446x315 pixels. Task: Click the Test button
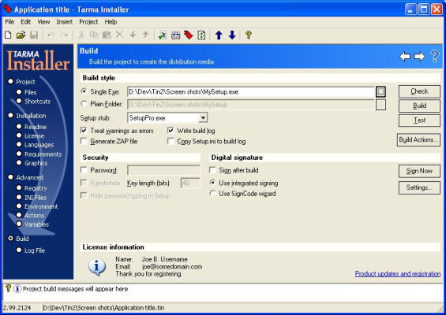click(x=419, y=120)
